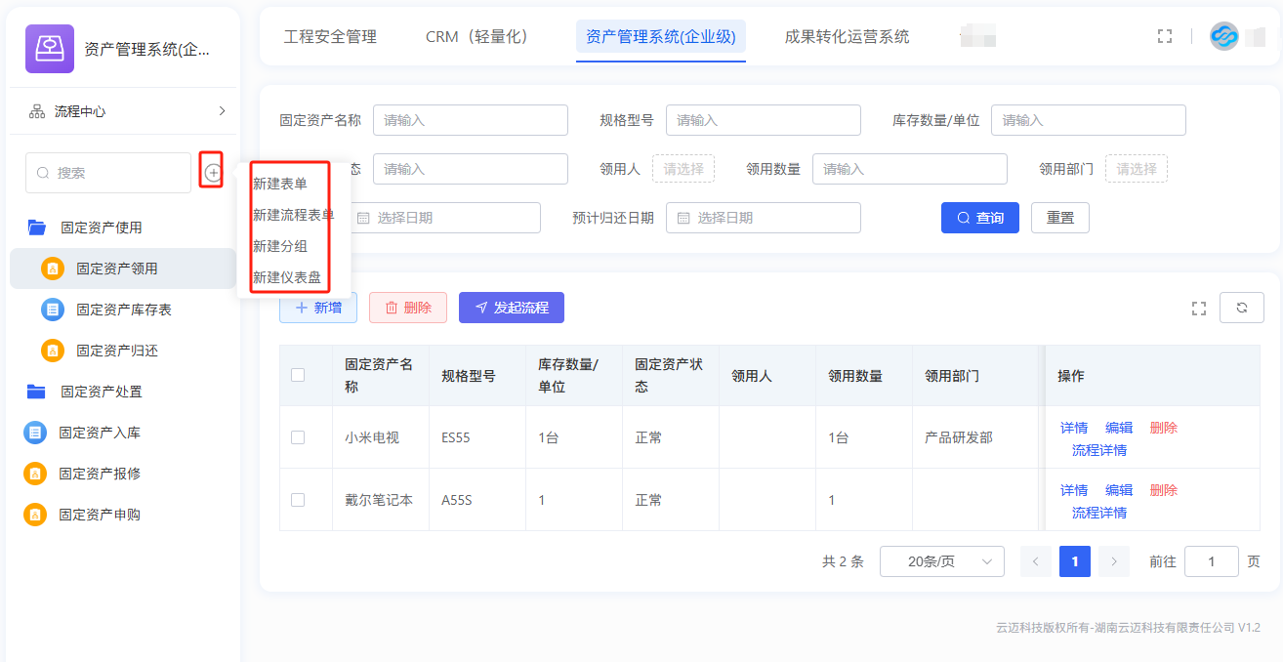Toggle the select-all checkbox in table header

click(x=298, y=375)
